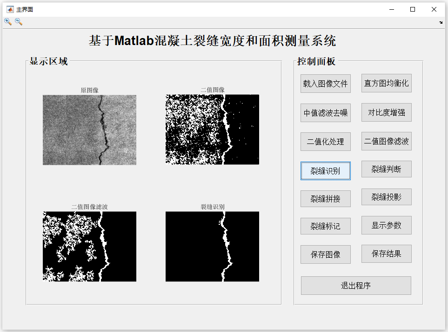Maximize the 主界面 window
Image resolution: width=448 pixels, height=332 pixels.
pyautogui.click(x=413, y=9)
